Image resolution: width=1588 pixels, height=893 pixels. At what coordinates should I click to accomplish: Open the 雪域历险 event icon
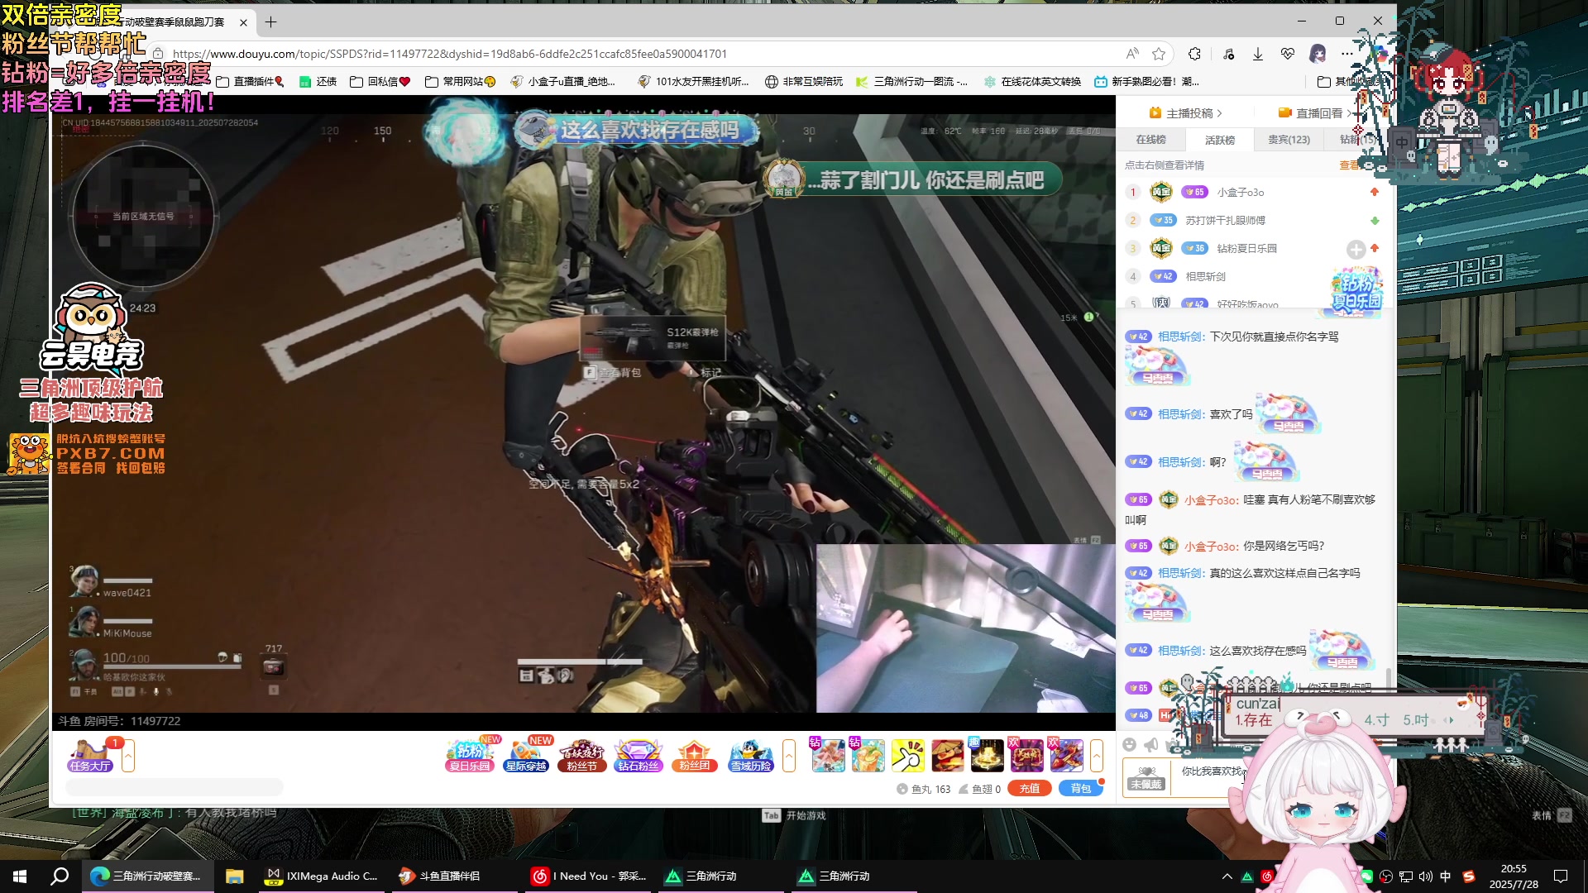click(751, 755)
